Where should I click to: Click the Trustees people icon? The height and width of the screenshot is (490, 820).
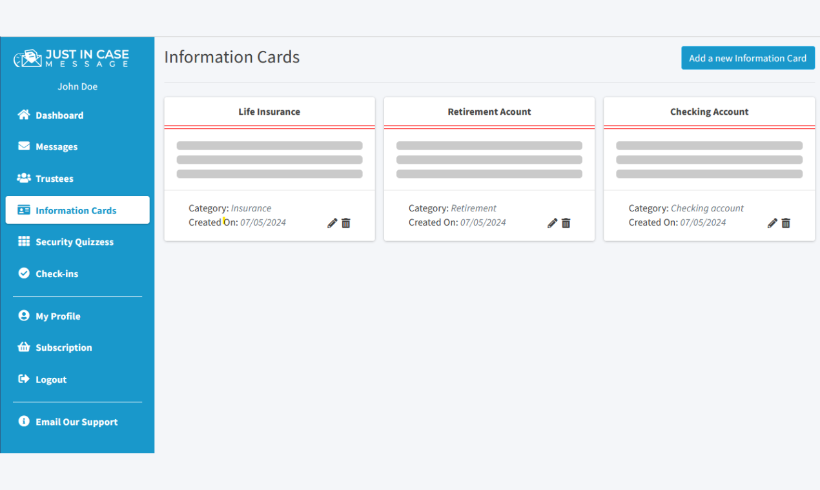tap(24, 178)
